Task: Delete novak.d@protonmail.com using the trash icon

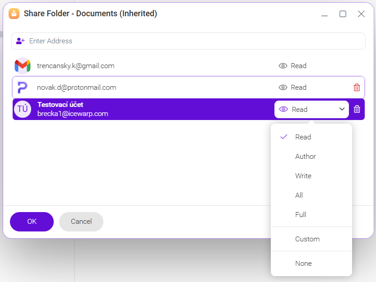Action: [357, 88]
